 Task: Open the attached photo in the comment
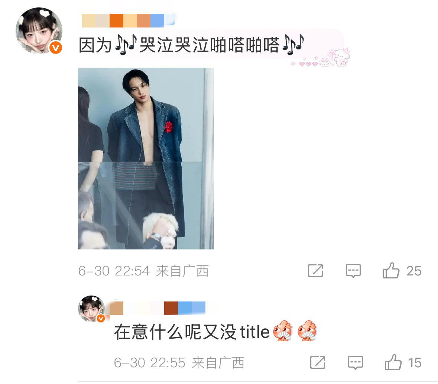pos(146,158)
